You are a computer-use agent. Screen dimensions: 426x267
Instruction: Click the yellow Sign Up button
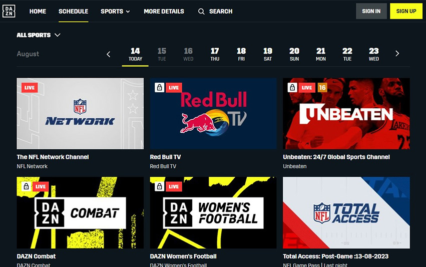(x=406, y=11)
